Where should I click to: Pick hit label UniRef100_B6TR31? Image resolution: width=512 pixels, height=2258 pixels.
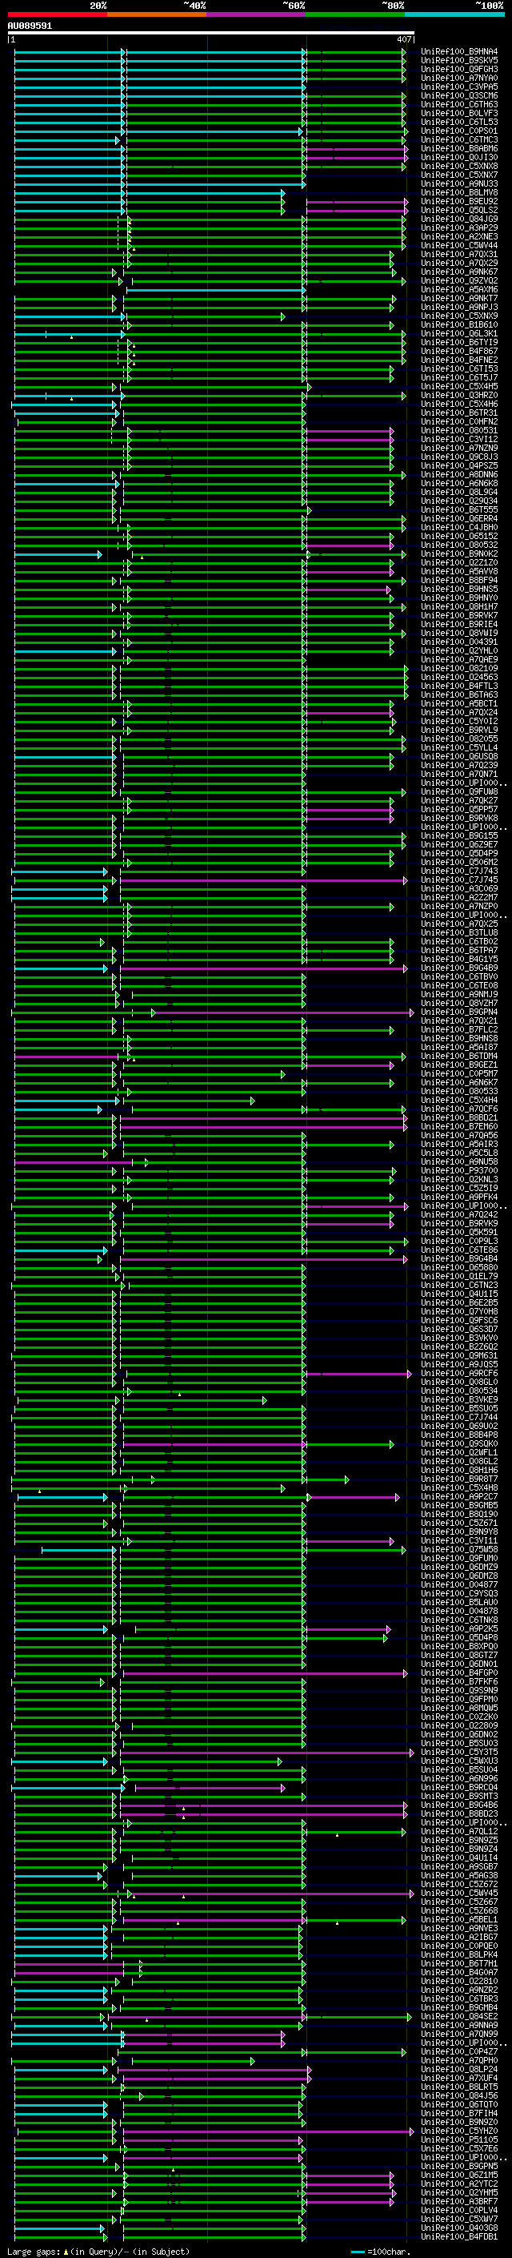459,413
